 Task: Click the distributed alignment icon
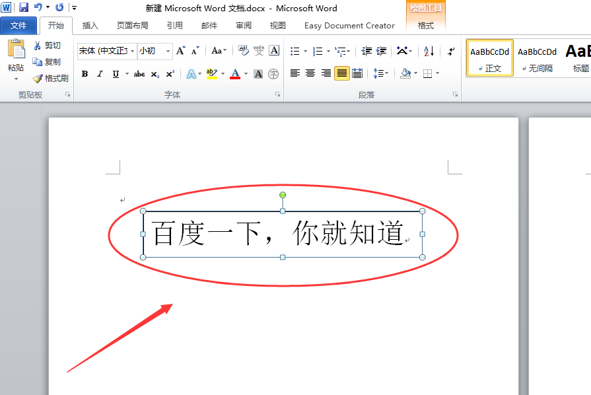(x=357, y=73)
